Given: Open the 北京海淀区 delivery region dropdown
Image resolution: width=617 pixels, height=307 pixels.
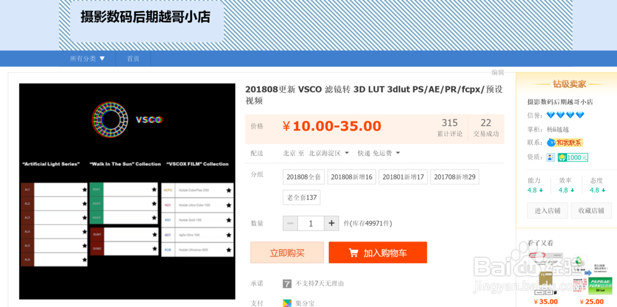Looking at the screenshot, I should click(329, 153).
